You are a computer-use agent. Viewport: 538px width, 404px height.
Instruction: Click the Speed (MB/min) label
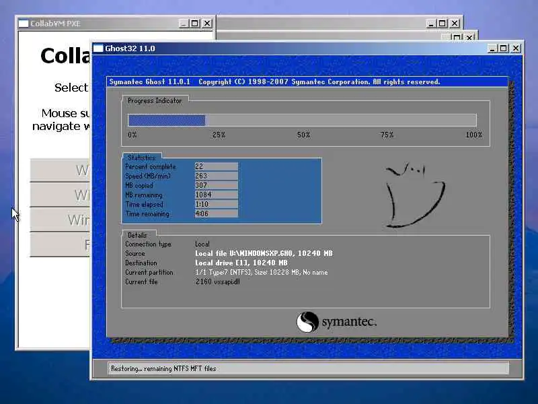148,176
